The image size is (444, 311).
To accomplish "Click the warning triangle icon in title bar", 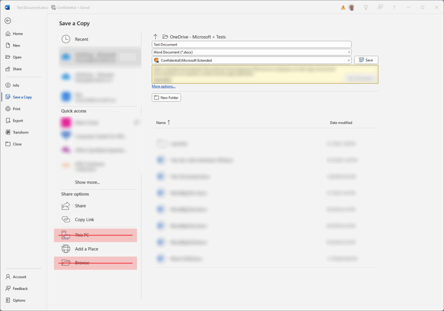I will pos(343,7).
